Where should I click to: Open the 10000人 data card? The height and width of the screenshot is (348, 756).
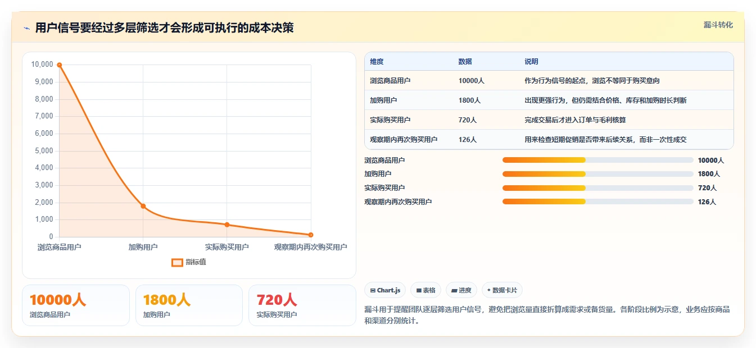click(76, 305)
